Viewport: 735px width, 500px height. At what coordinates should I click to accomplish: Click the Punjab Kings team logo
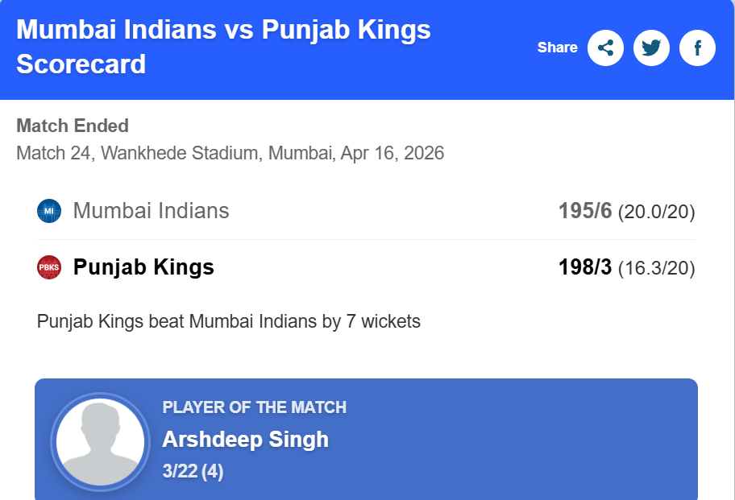[x=49, y=267]
